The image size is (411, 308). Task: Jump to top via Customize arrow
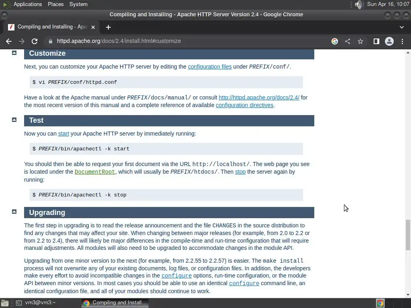pos(14,53)
